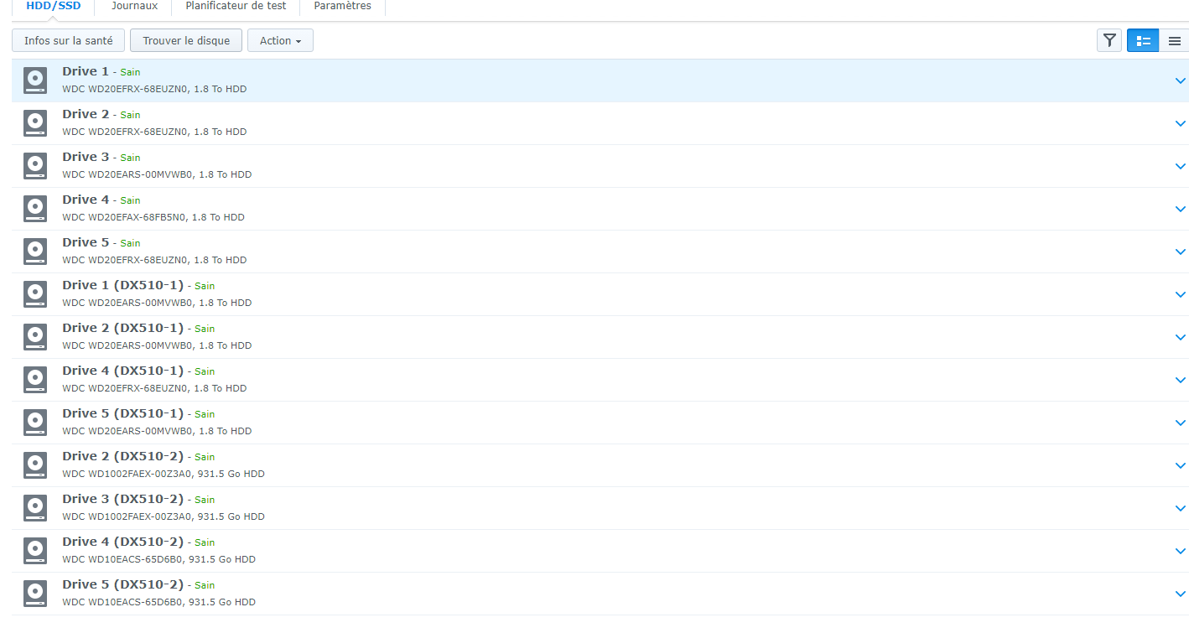Viewport: 1189px width, 633px height.
Task: Click the disk icon for Drive 2 (DX510-2)
Action: [x=35, y=465]
